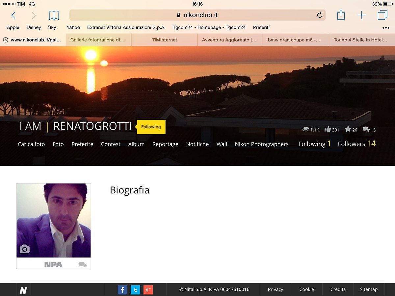Go back with Safari back arrow
The height and width of the screenshot is (296, 395).
coord(13,15)
